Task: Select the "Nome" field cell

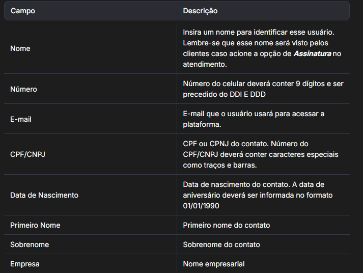Action: 20,48
